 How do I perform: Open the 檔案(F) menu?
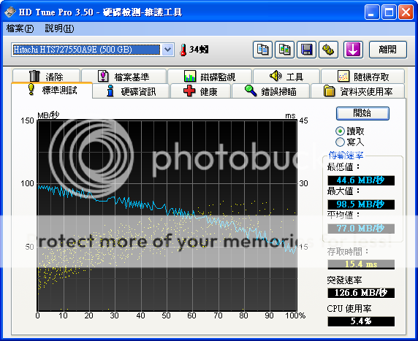click(20, 28)
